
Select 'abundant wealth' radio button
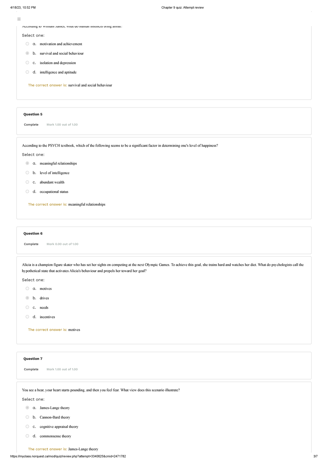tap(27, 182)
